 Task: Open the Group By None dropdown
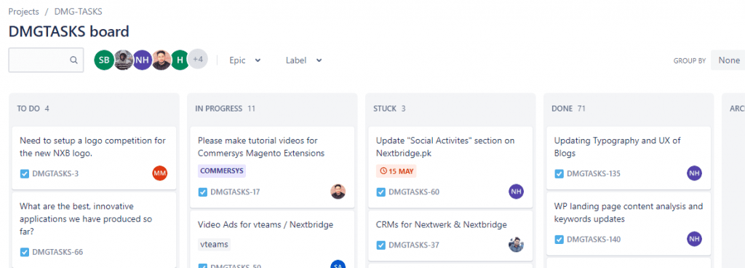click(x=729, y=60)
